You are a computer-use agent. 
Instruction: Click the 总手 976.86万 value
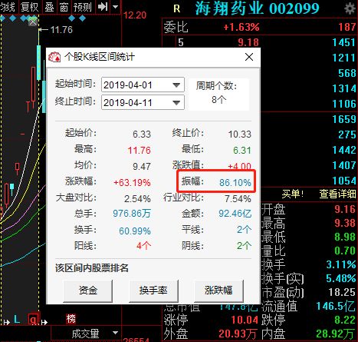click(132, 214)
